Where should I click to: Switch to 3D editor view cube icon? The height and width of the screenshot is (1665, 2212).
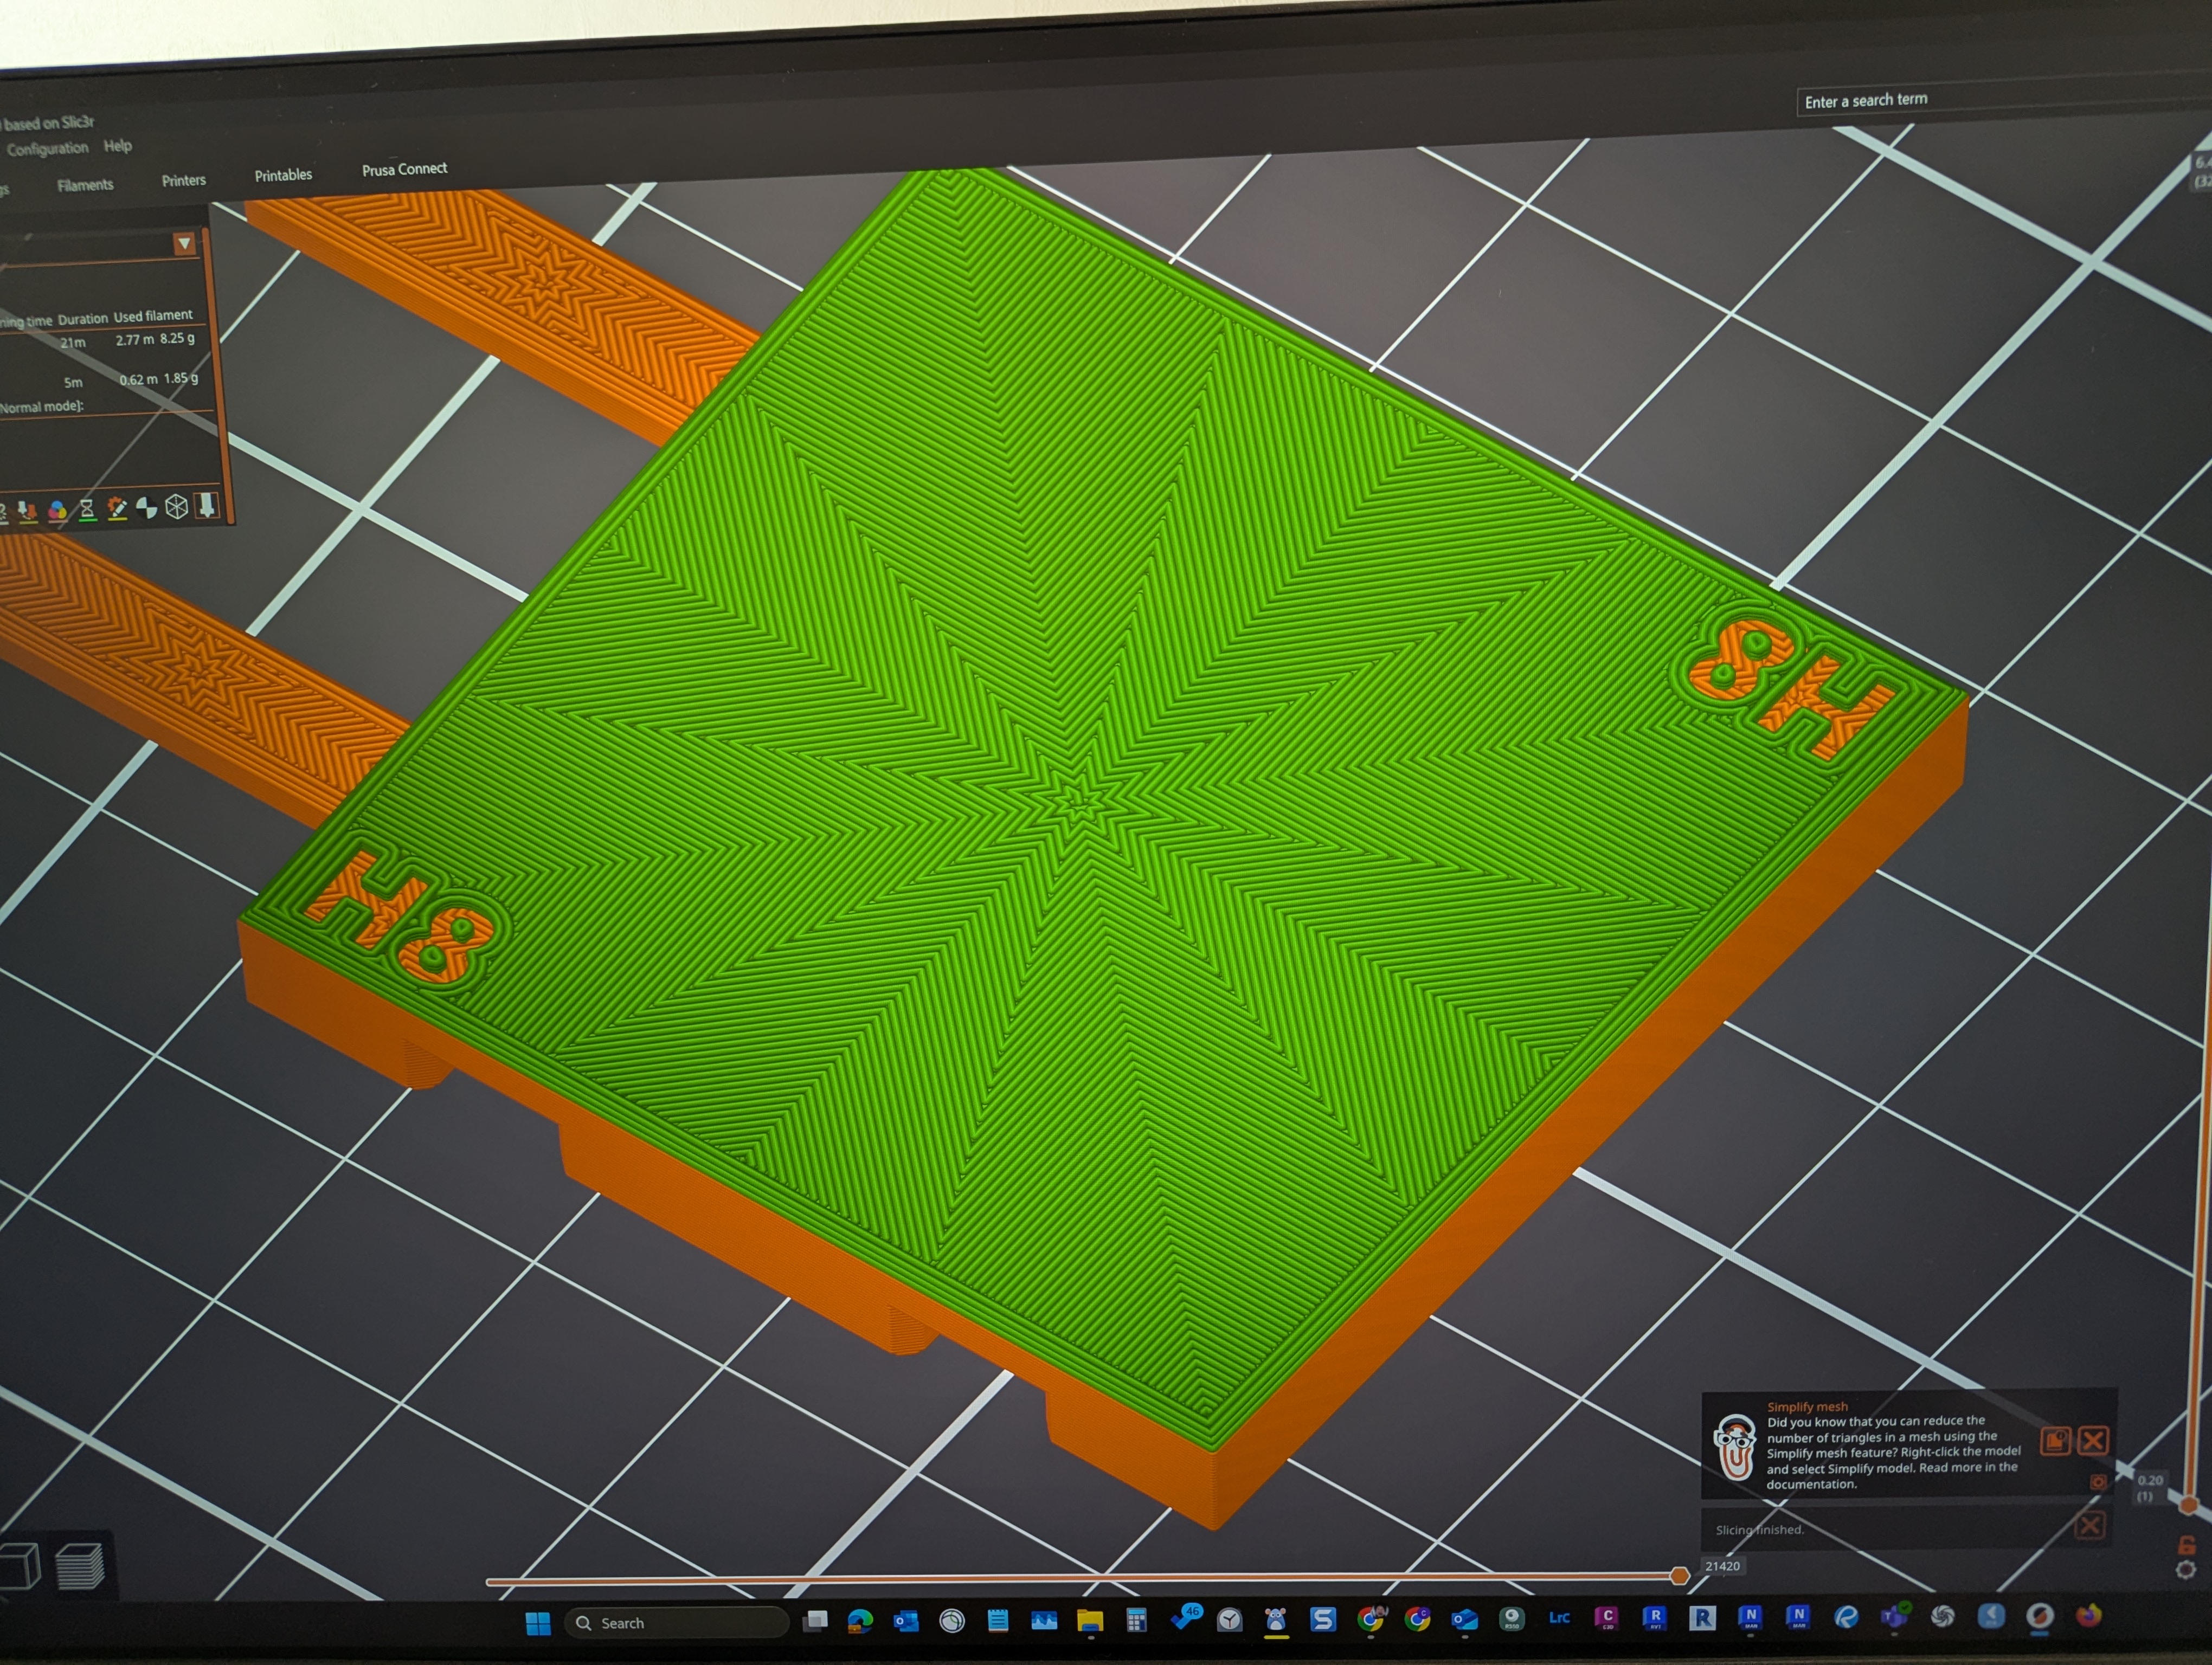(x=20, y=1566)
